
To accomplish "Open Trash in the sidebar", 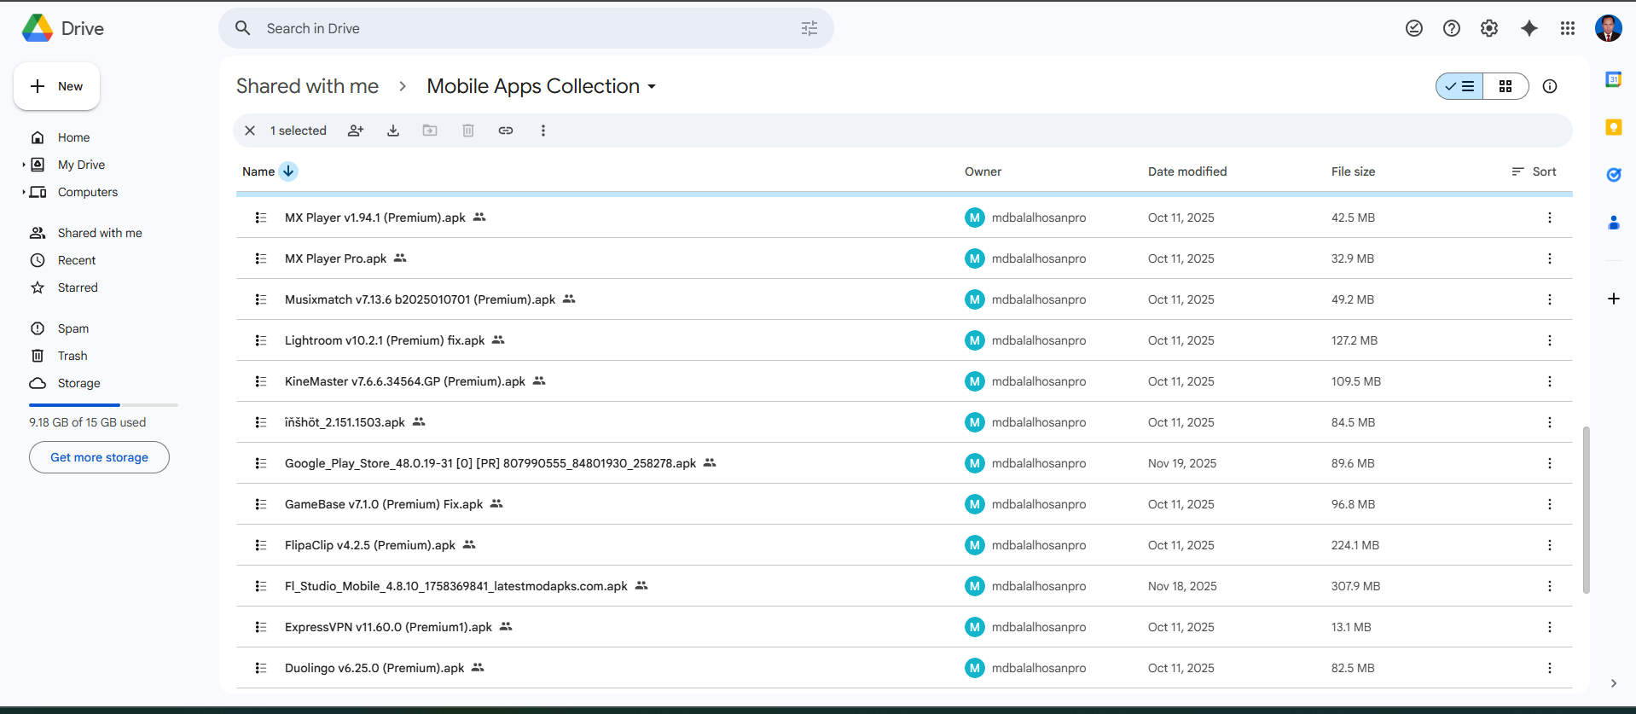I will point(73,356).
